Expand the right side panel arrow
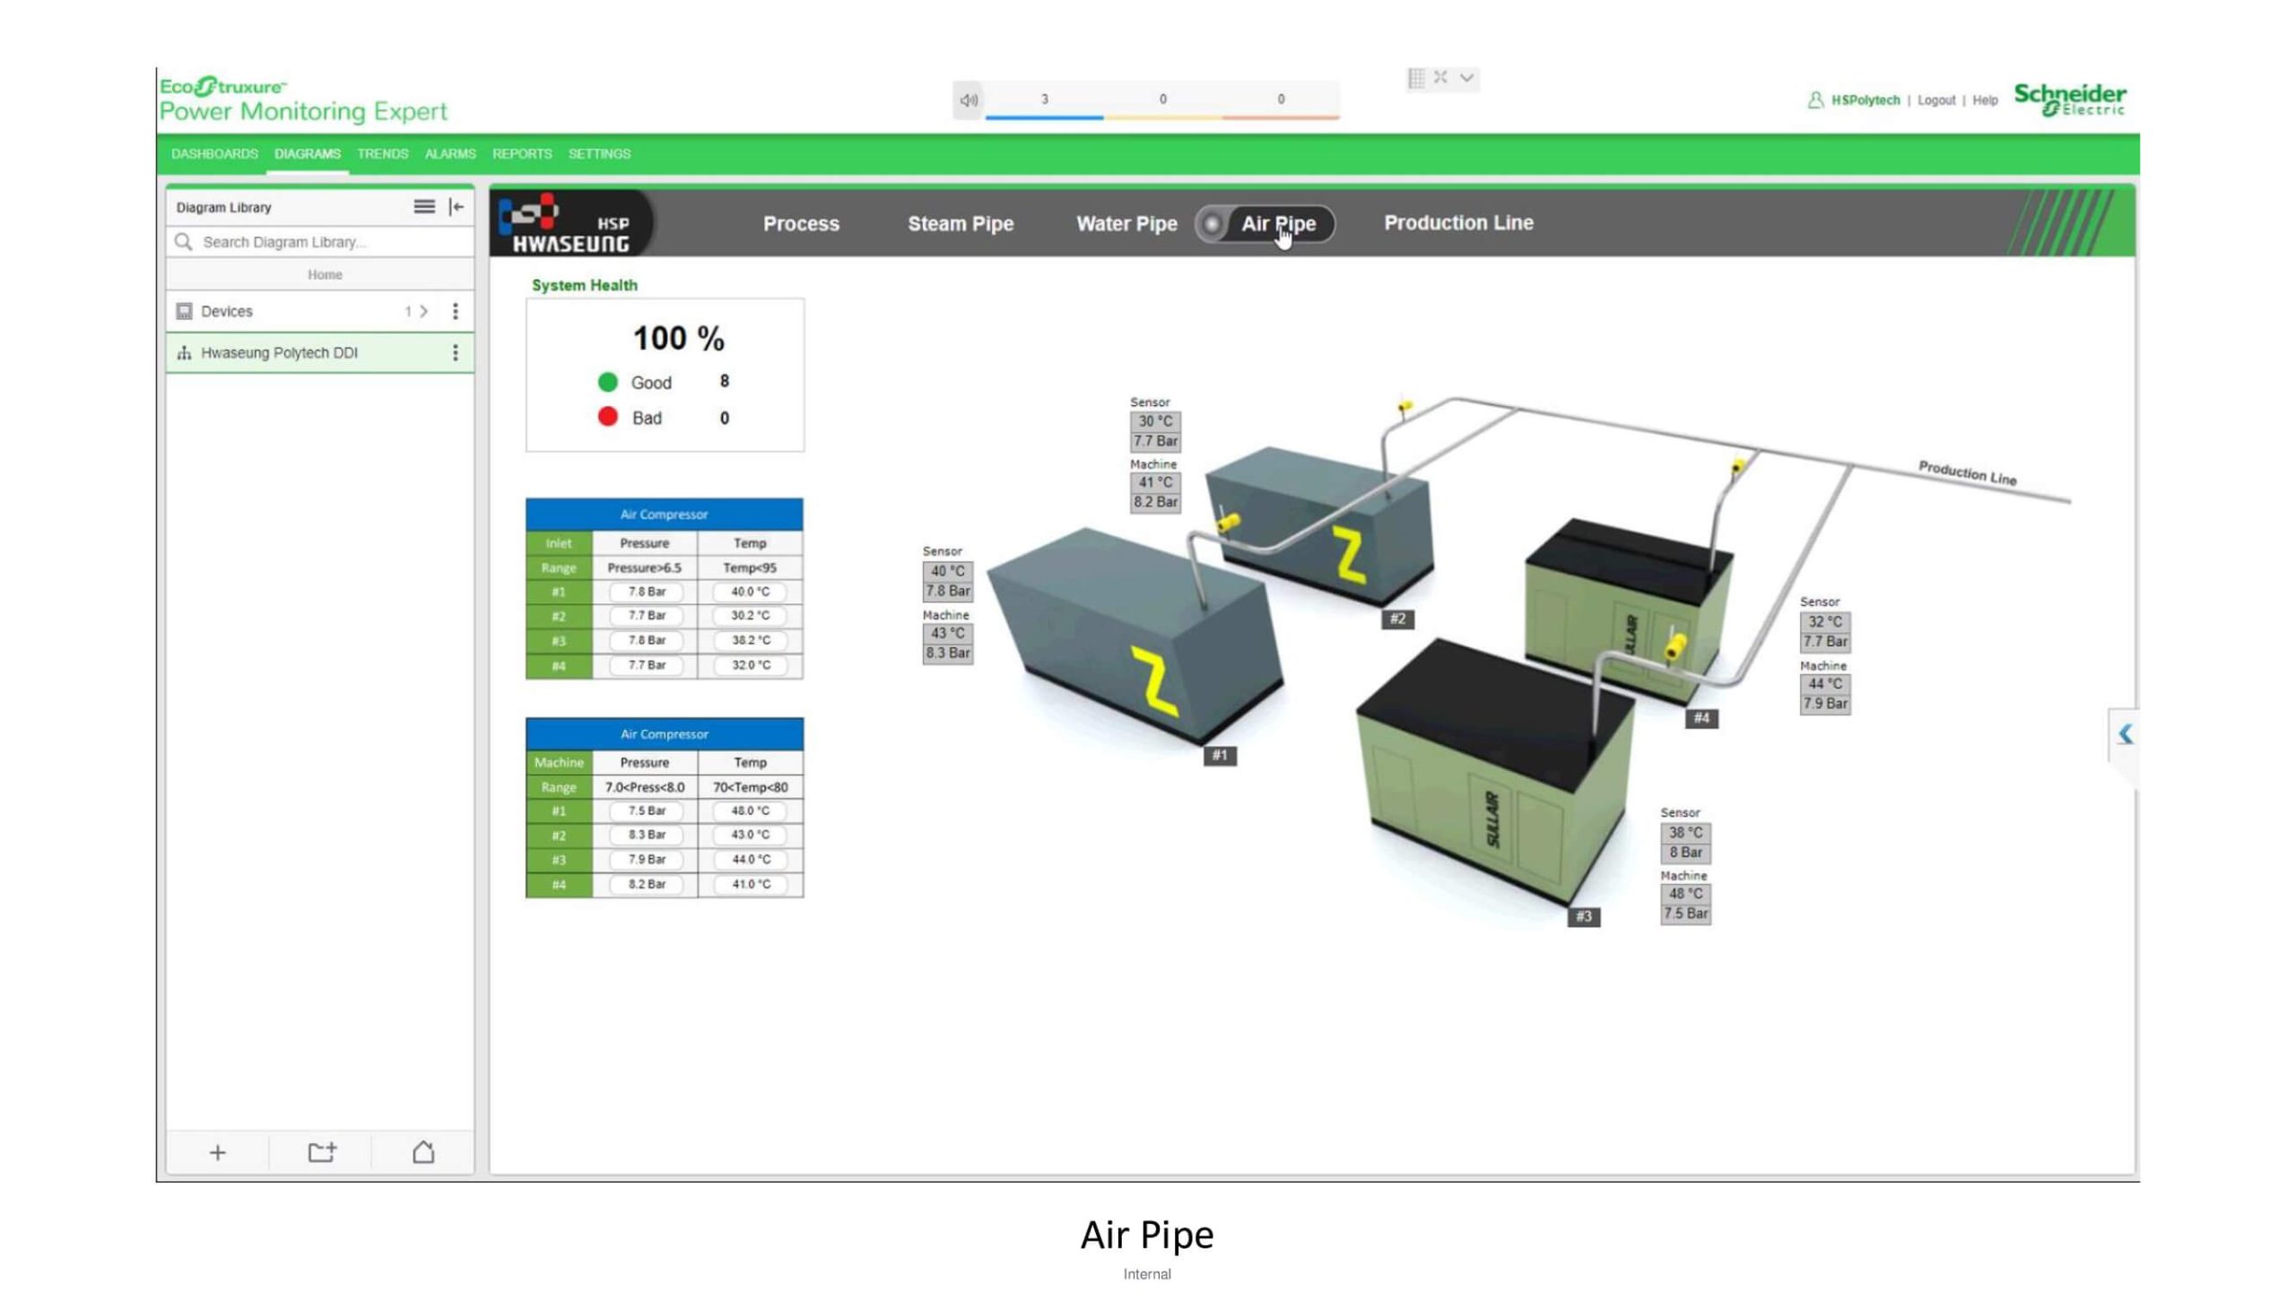Screen dimensions: 2296x1291 (2125, 734)
